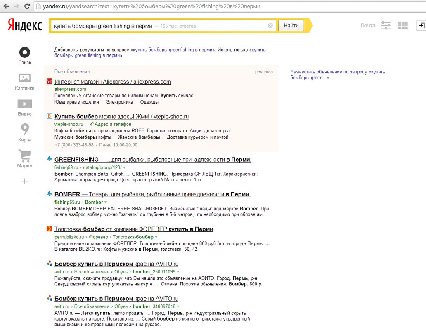The width and height of the screenshot is (426, 330).
Task: Click the plus icon for more services
Action: (24, 181)
